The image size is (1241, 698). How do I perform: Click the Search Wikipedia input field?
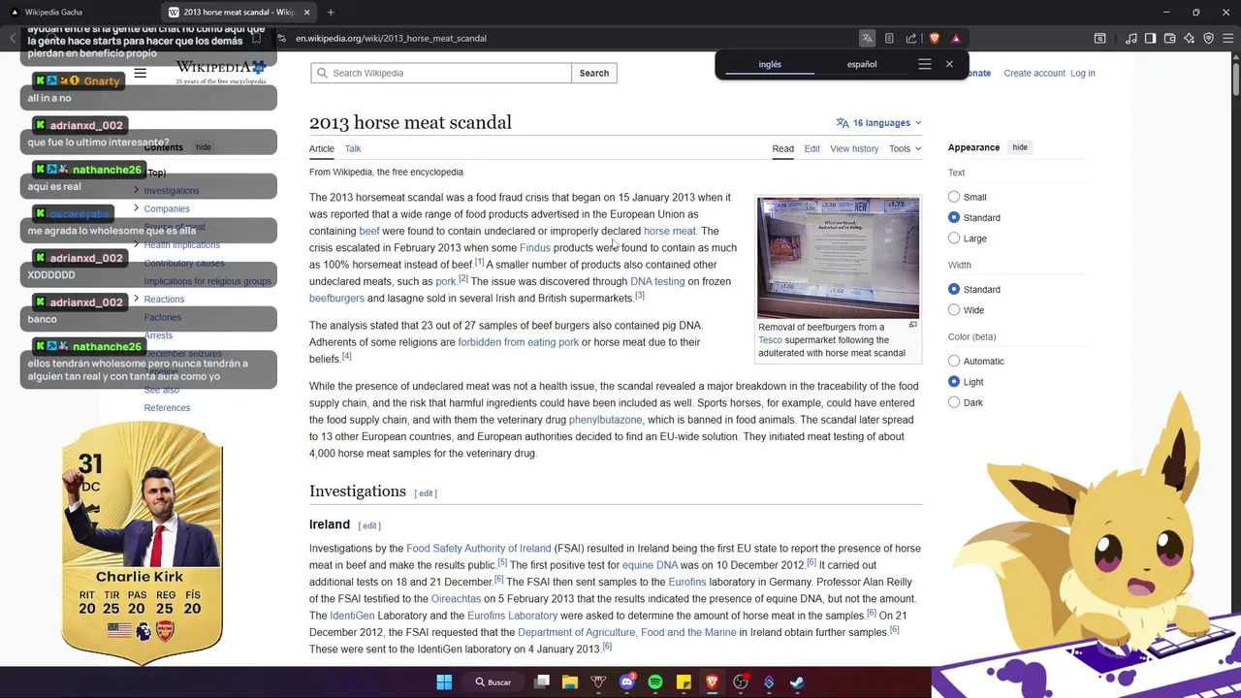[x=441, y=73]
